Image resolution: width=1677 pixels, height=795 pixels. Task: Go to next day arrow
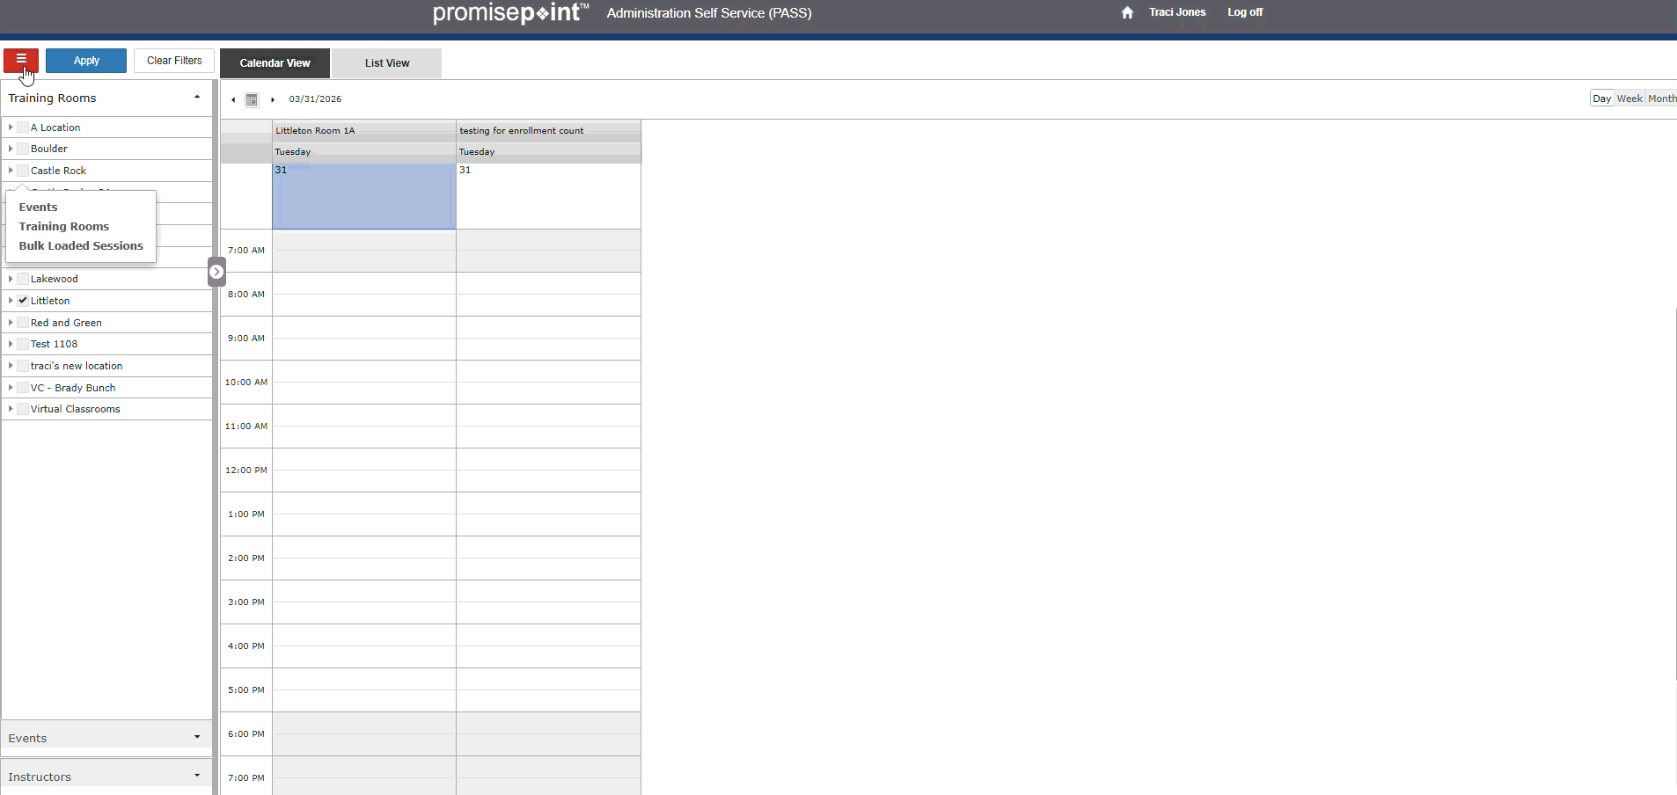(x=273, y=99)
